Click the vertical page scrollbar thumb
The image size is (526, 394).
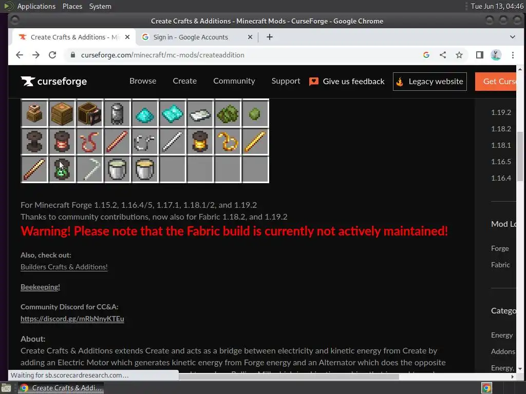coord(520,156)
